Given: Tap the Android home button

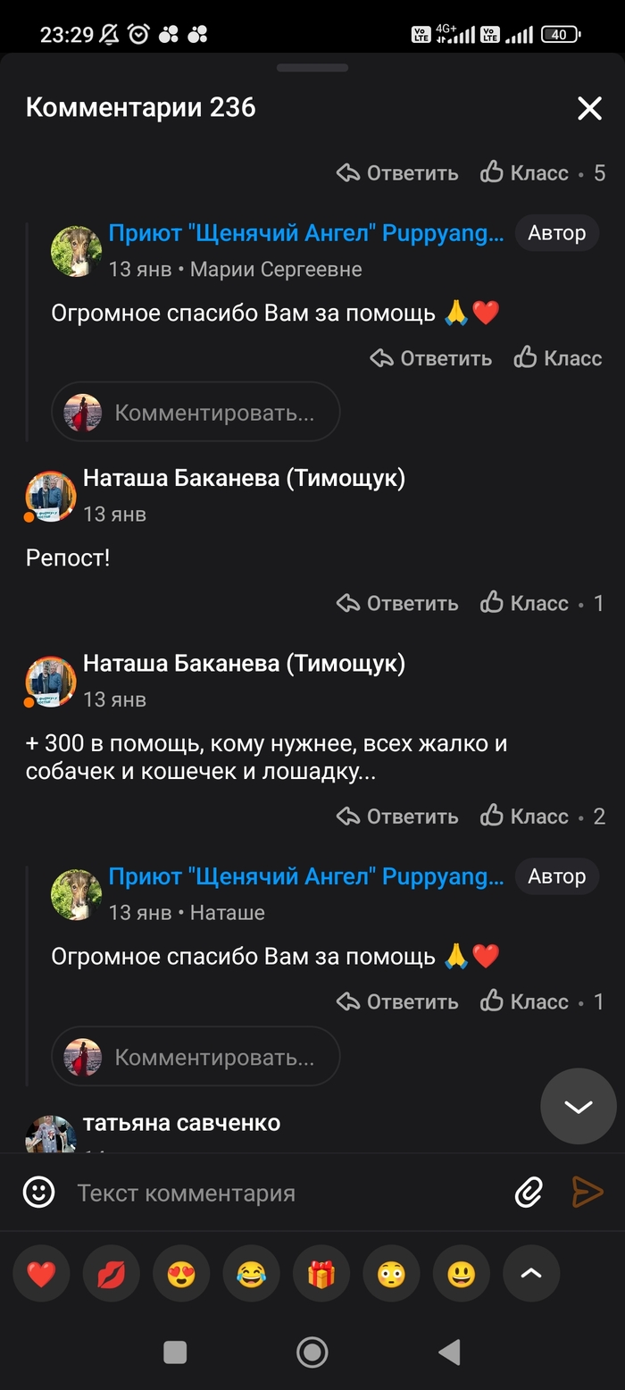Looking at the screenshot, I should click(x=312, y=1352).
